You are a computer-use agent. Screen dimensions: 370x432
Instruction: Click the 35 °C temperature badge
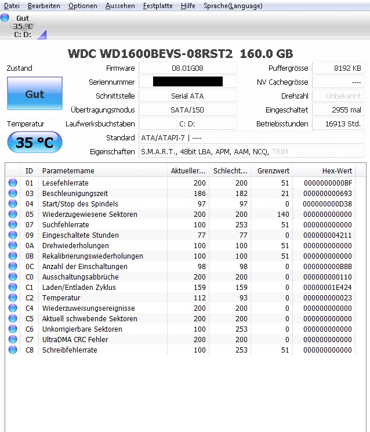pos(35,142)
